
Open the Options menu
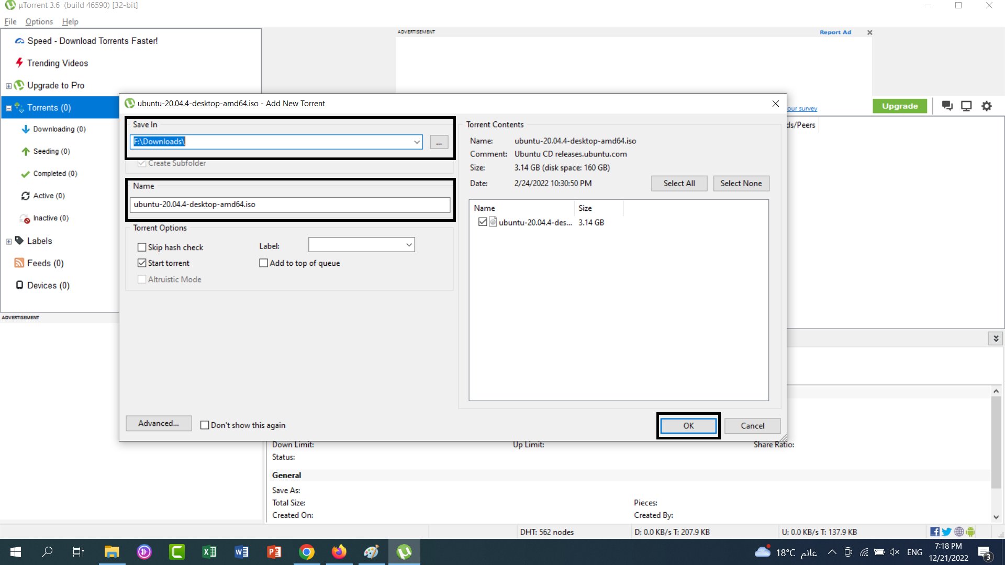[39, 21]
